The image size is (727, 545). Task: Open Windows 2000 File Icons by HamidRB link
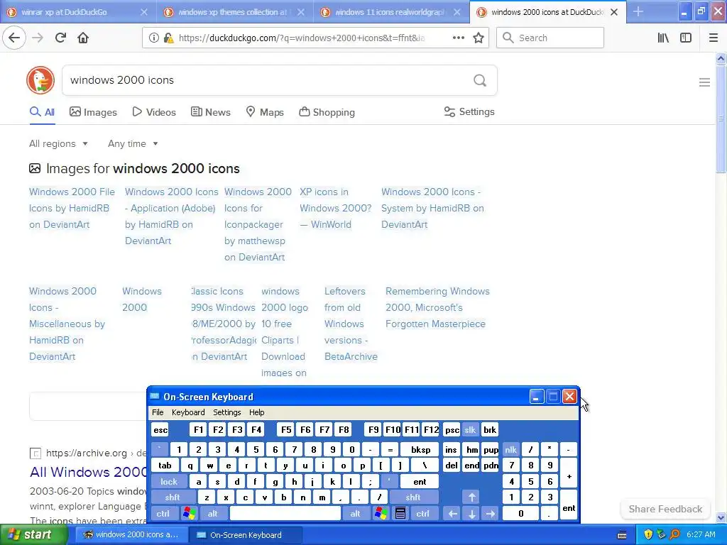point(72,208)
